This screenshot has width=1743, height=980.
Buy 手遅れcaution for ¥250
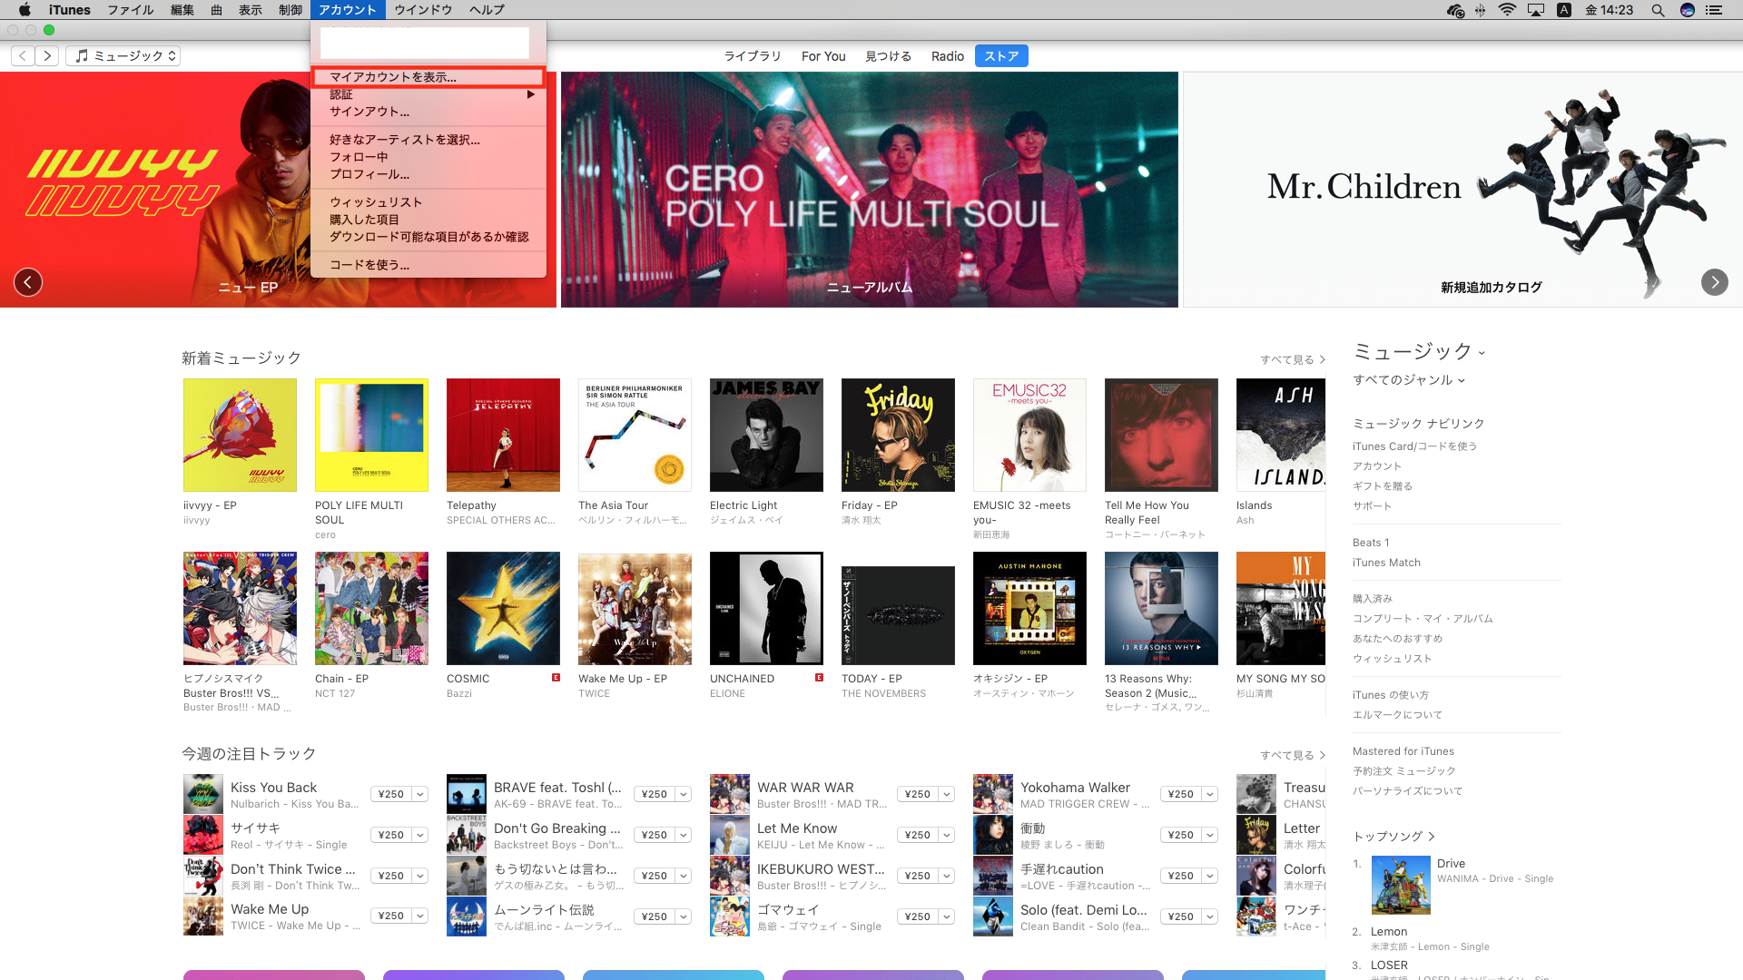tap(1181, 876)
